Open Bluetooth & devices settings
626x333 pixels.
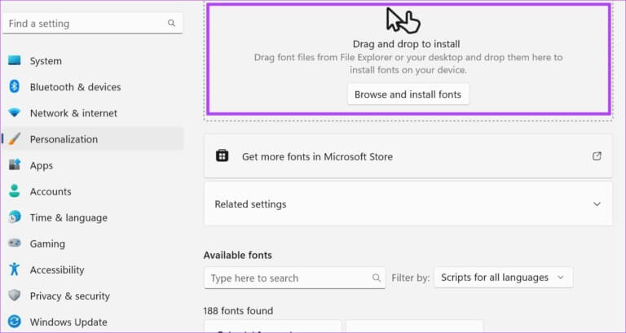tap(93, 87)
